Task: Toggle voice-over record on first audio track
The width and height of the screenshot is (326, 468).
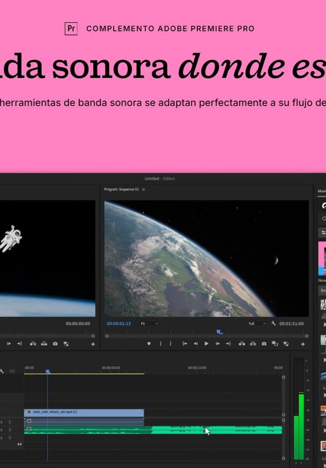Action: tap(10, 422)
